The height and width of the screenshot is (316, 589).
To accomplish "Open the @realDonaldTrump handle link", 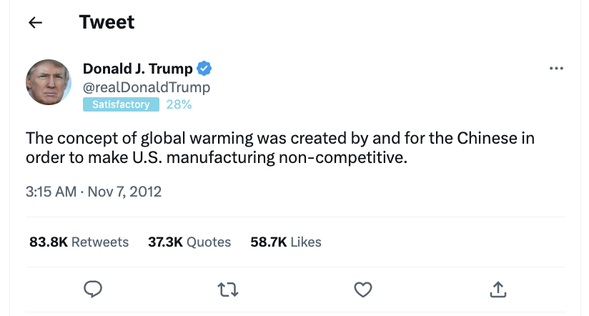I will [x=147, y=87].
